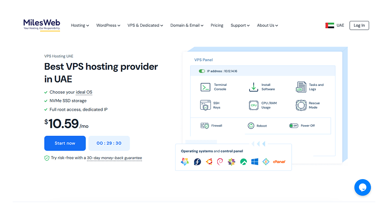
Task: Open the Hosting dropdown menu
Action: [80, 25]
